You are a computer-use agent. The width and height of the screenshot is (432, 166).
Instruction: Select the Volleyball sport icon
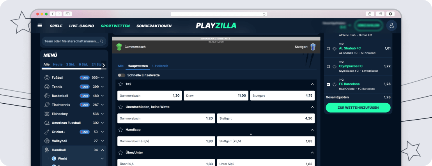[x=47, y=141]
